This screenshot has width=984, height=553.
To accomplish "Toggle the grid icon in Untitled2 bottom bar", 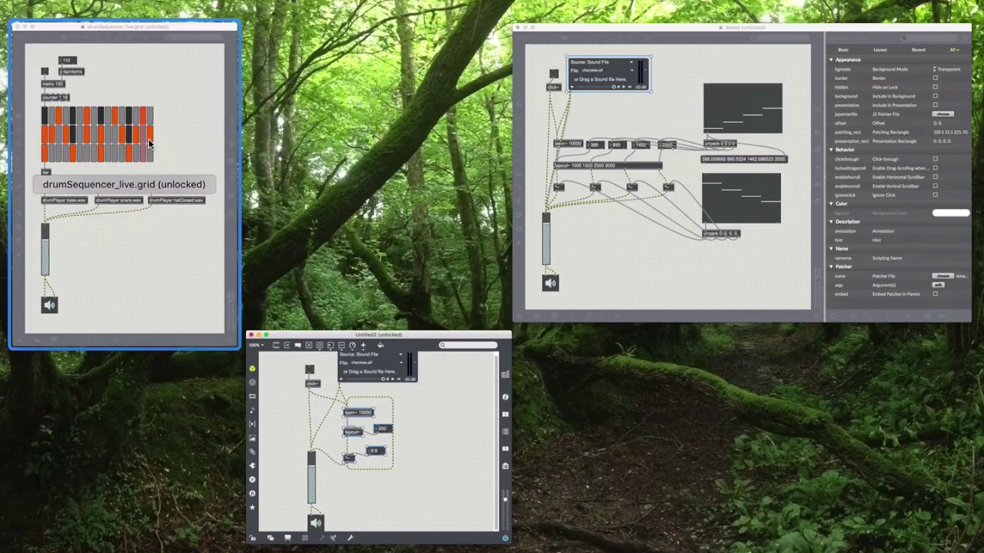I will pyautogui.click(x=305, y=538).
